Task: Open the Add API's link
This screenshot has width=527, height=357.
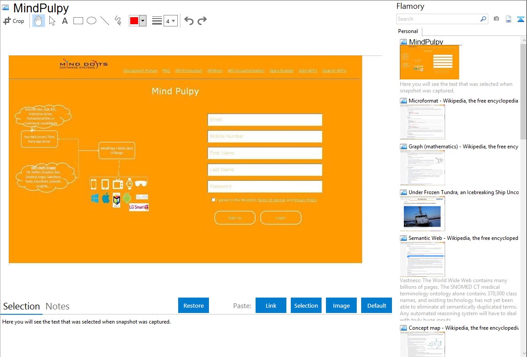Action: point(308,71)
